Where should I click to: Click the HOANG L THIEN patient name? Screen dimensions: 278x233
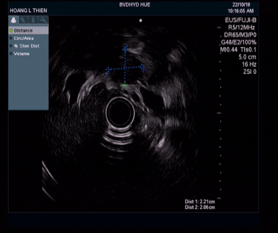click(28, 11)
